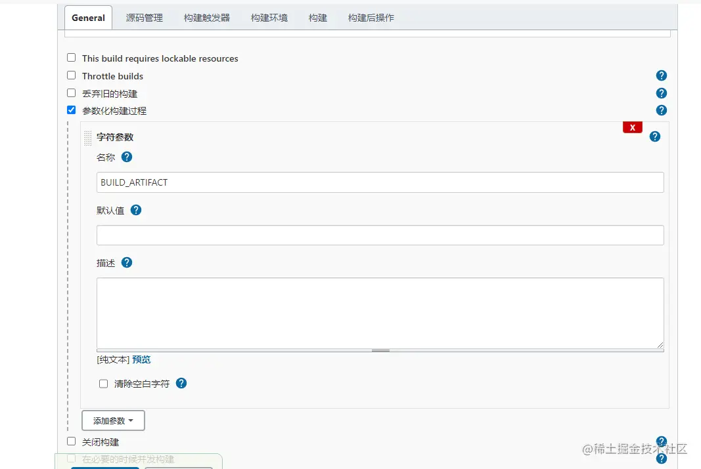Open help for Throttle builds
Screen dimensions: 701x469
tap(661, 76)
